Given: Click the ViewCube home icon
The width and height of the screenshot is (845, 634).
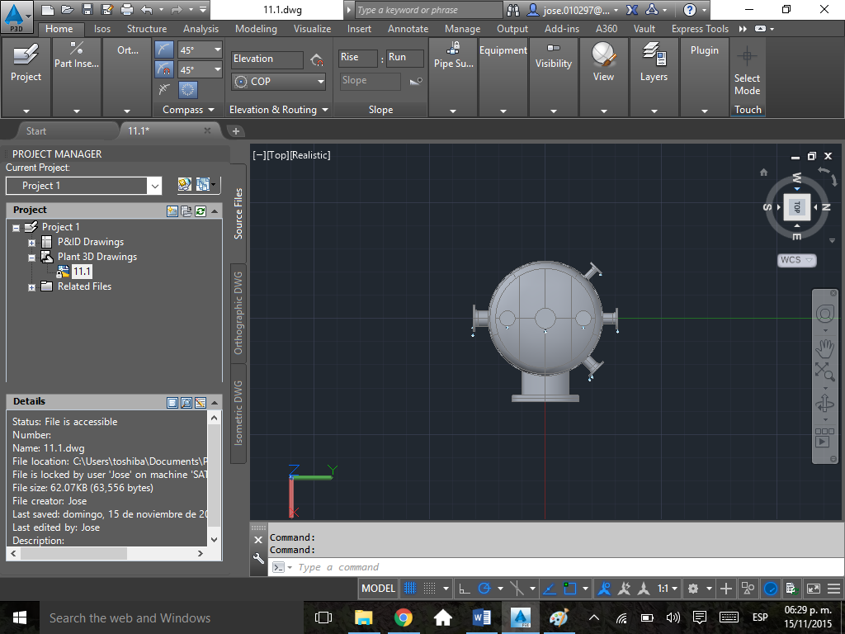Looking at the screenshot, I should tap(763, 173).
